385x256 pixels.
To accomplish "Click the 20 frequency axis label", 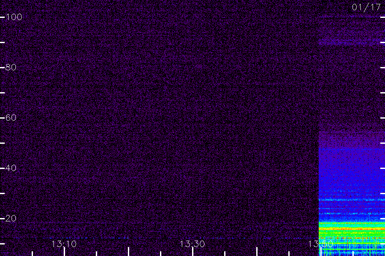I will pyautogui.click(x=11, y=218).
